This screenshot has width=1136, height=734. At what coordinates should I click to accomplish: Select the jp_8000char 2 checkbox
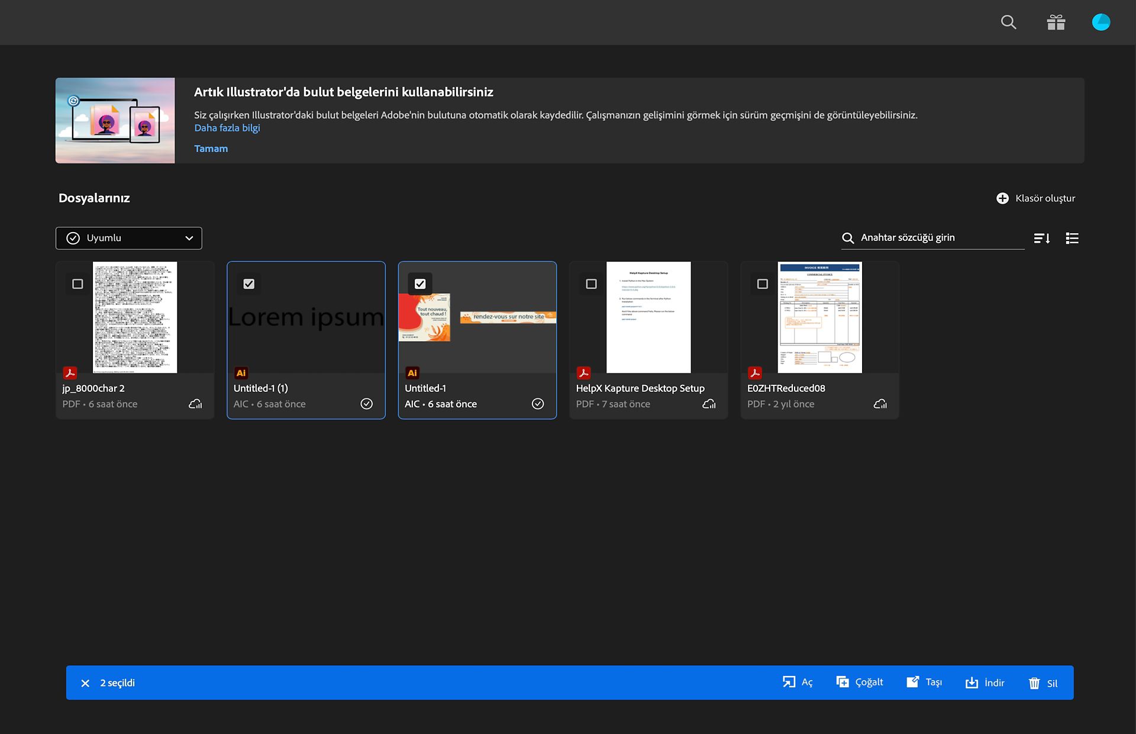tap(78, 284)
